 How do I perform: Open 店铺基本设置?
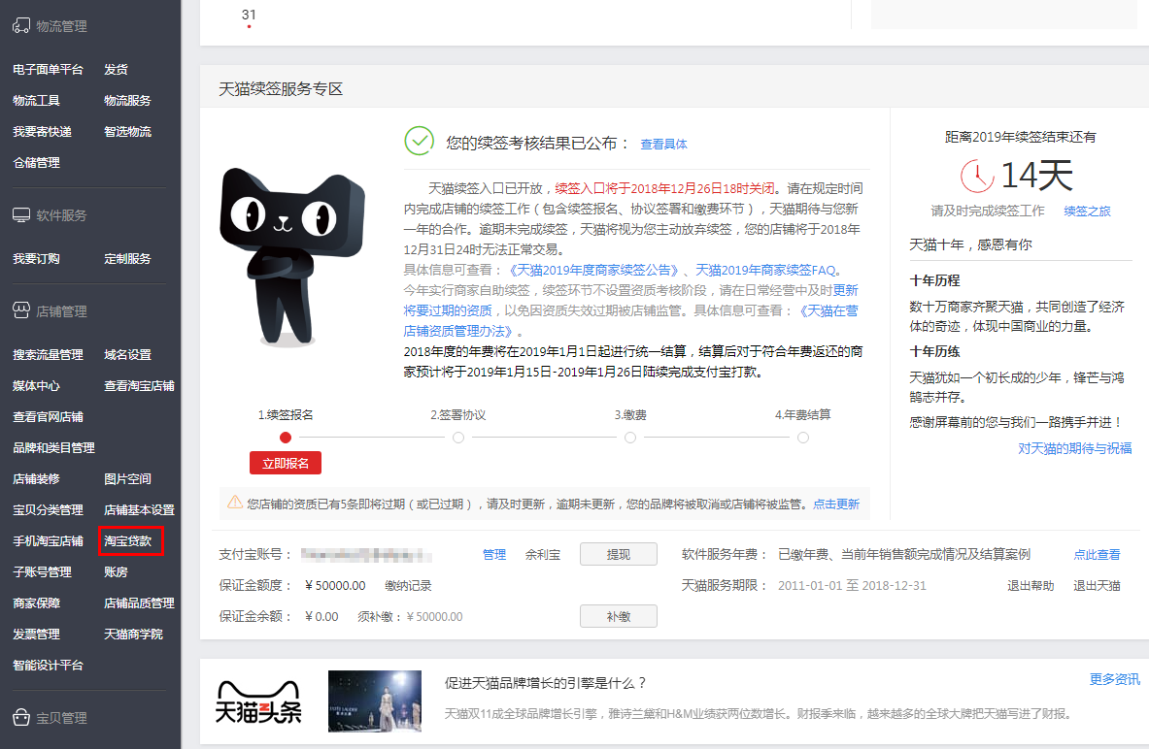pyautogui.click(x=139, y=509)
